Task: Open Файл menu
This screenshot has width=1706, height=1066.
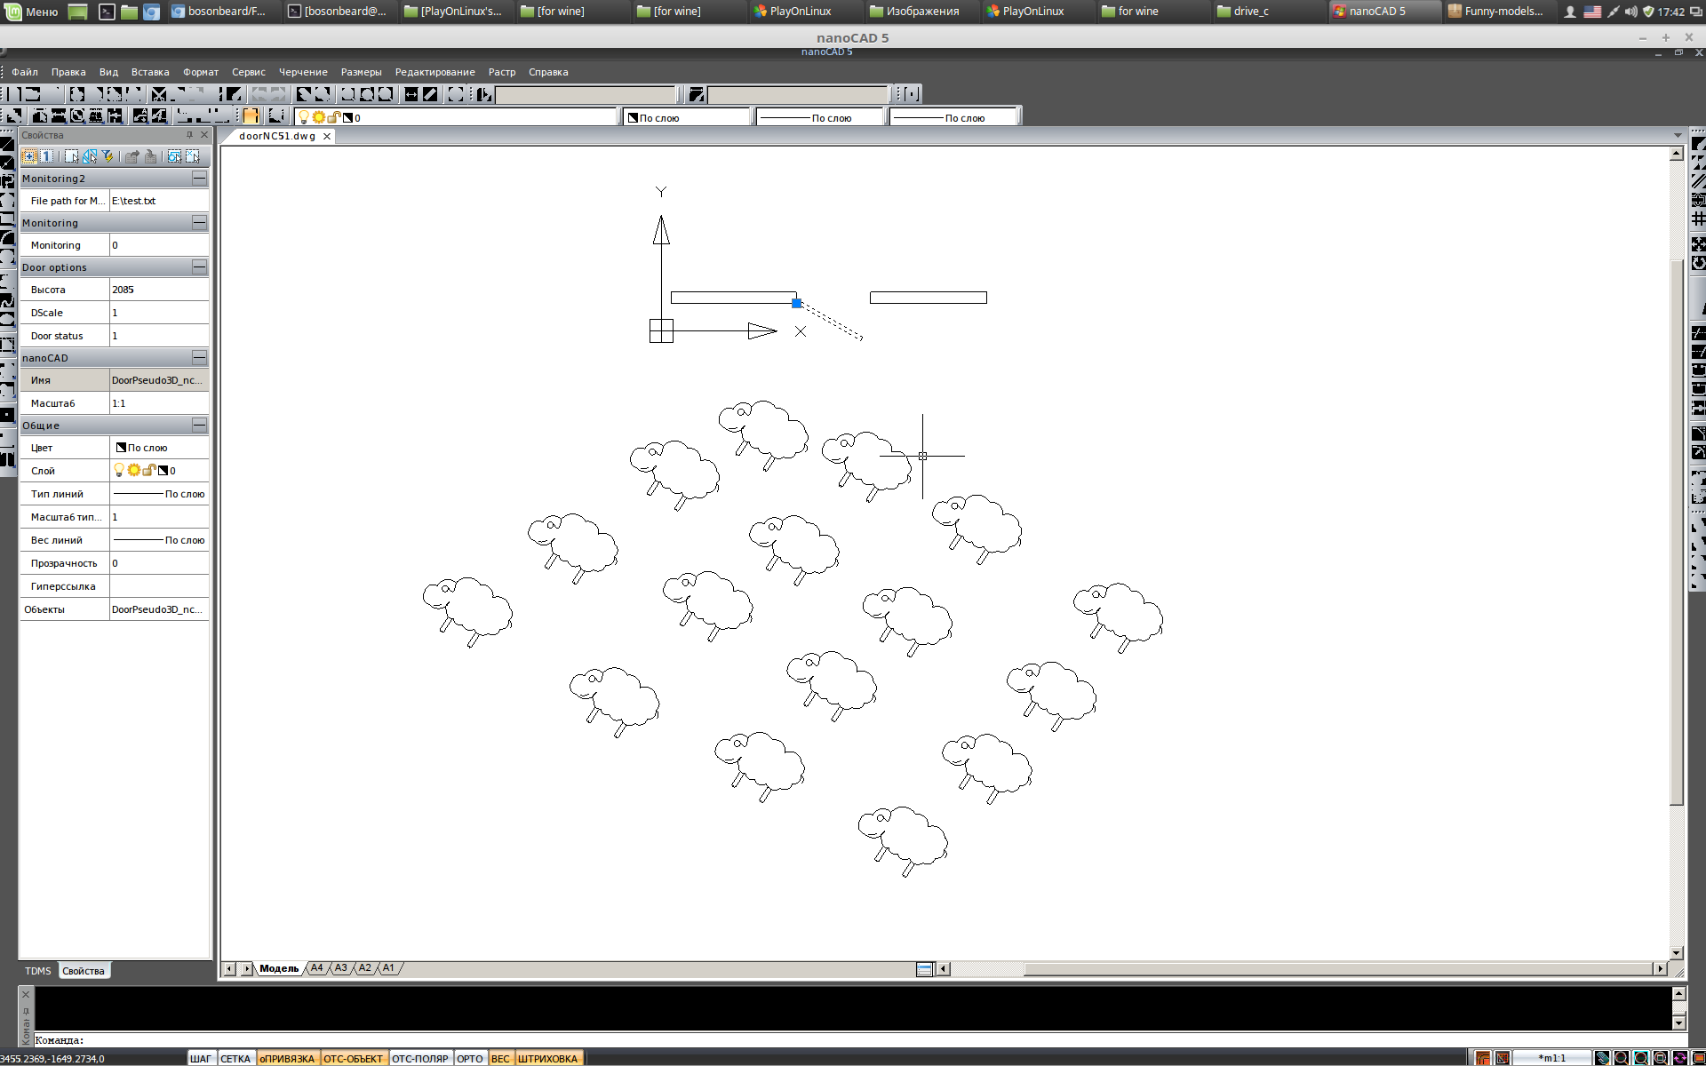Action: coord(22,71)
